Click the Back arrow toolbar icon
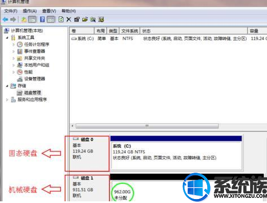Screen dimensions: 267x203 click(x=6, y=19)
